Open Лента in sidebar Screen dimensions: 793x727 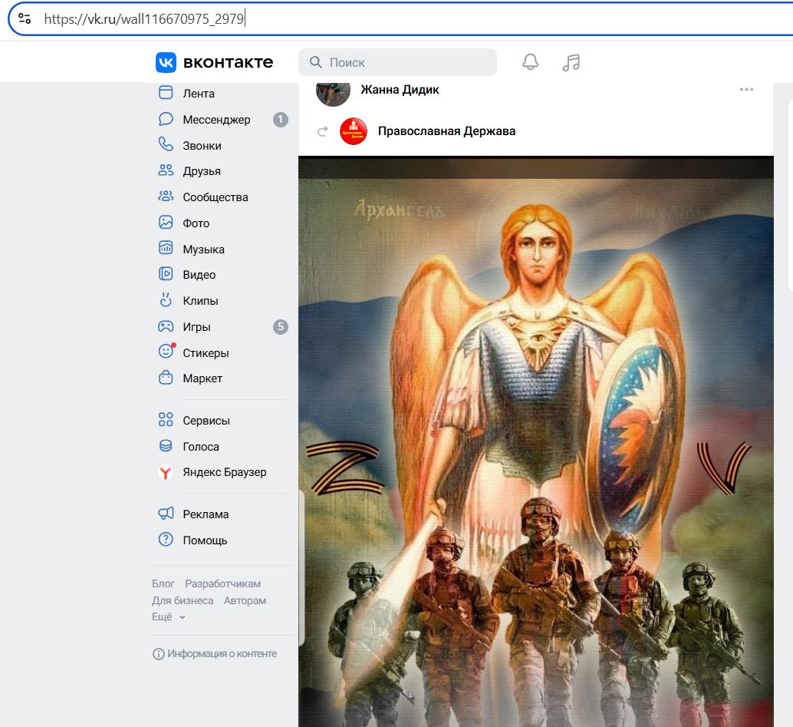[199, 94]
